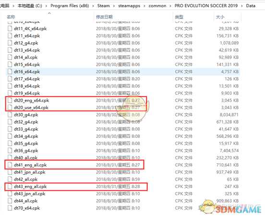Sort files by 修改日期 column header
Screen dimensions: 265x216
pos(104,17)
